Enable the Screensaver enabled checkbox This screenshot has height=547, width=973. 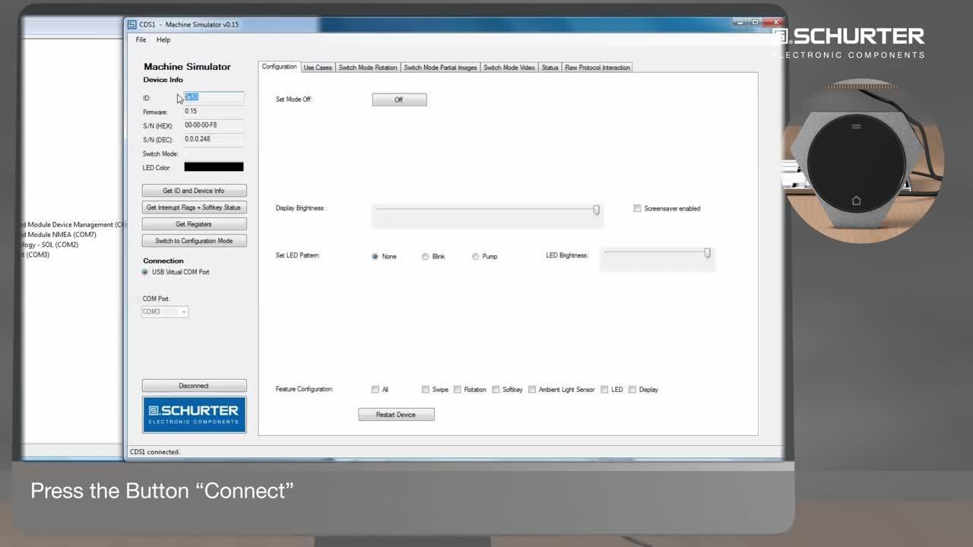(637, 208)
